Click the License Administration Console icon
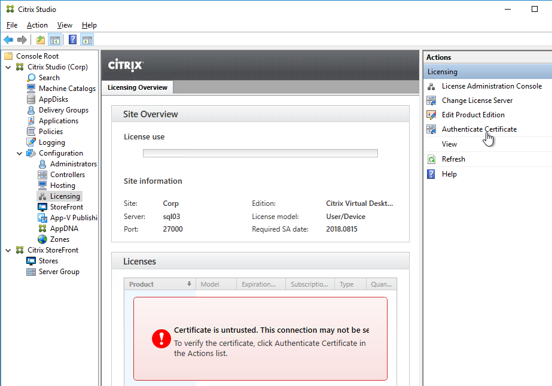Screen dimensions: 552x386 431,86
